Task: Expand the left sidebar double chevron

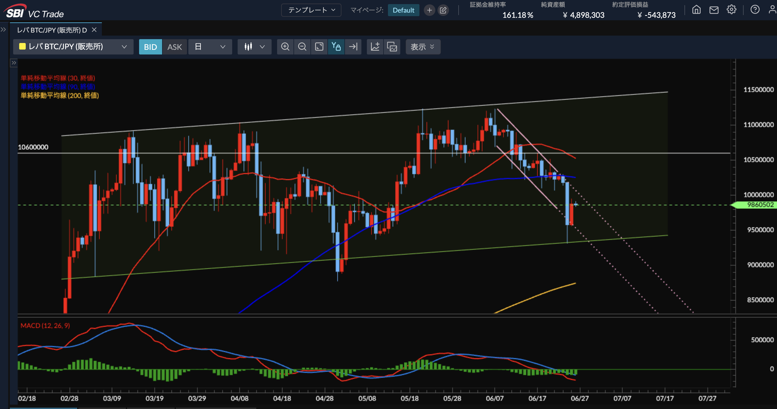Action: pos(3,29)
